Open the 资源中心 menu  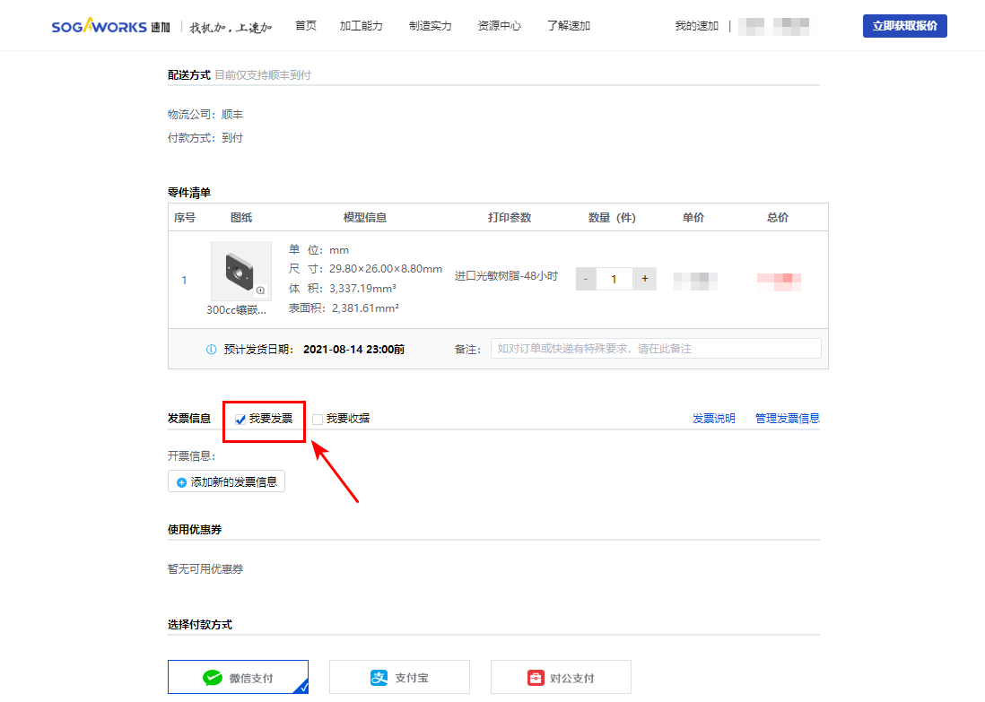499,26
